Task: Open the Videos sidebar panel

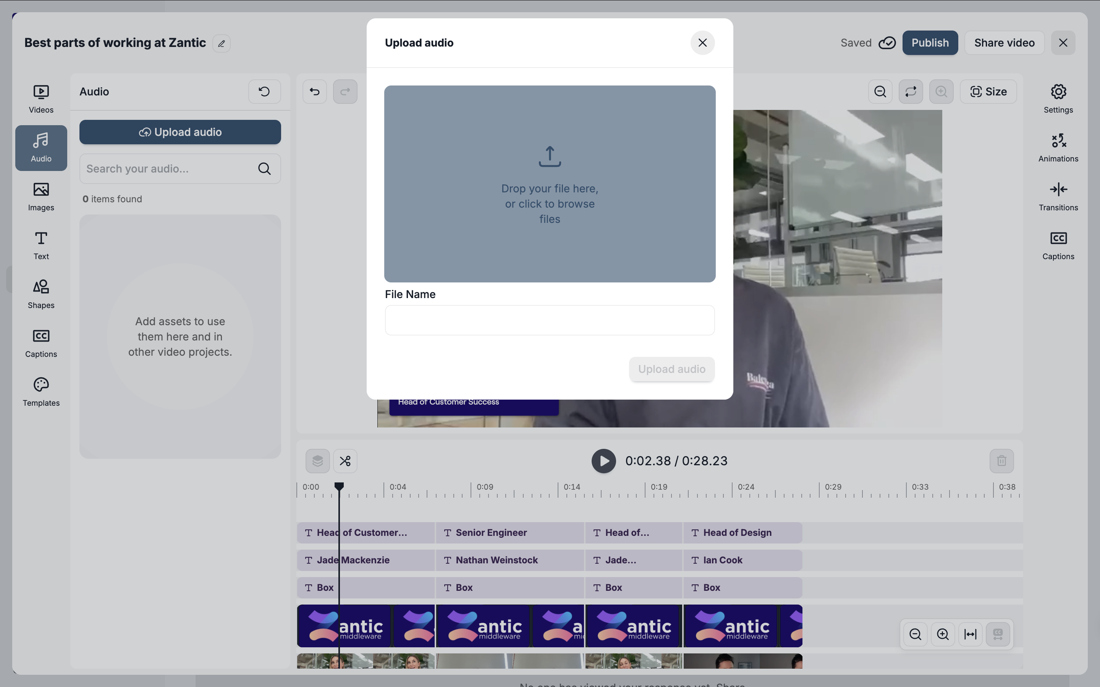Action: point(41,98)
